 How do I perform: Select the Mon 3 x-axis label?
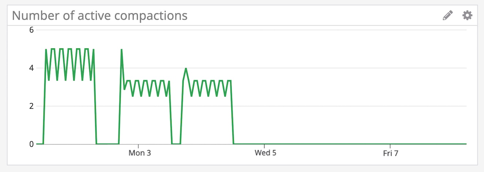coord(140,153)
